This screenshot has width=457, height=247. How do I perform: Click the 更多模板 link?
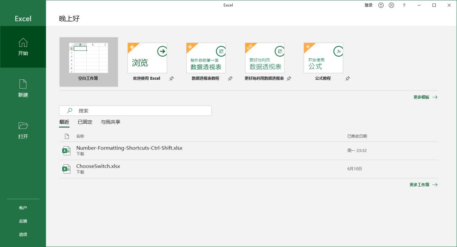[425, 97]
